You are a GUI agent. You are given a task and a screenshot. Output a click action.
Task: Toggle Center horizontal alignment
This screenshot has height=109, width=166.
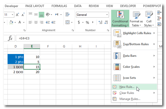click(36, 22)
